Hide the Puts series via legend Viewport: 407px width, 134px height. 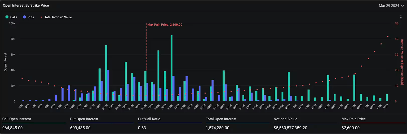click(28, 17)
